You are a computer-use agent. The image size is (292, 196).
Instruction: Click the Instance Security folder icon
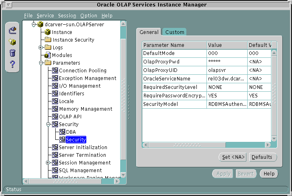pos(48,40)
